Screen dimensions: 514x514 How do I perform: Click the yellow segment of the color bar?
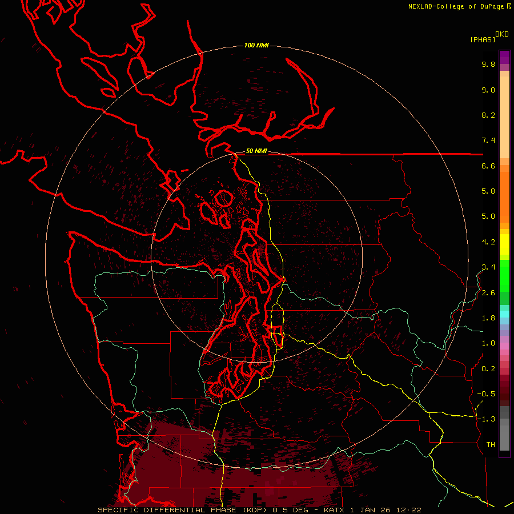pyautogui.click(x=504, y=244)
